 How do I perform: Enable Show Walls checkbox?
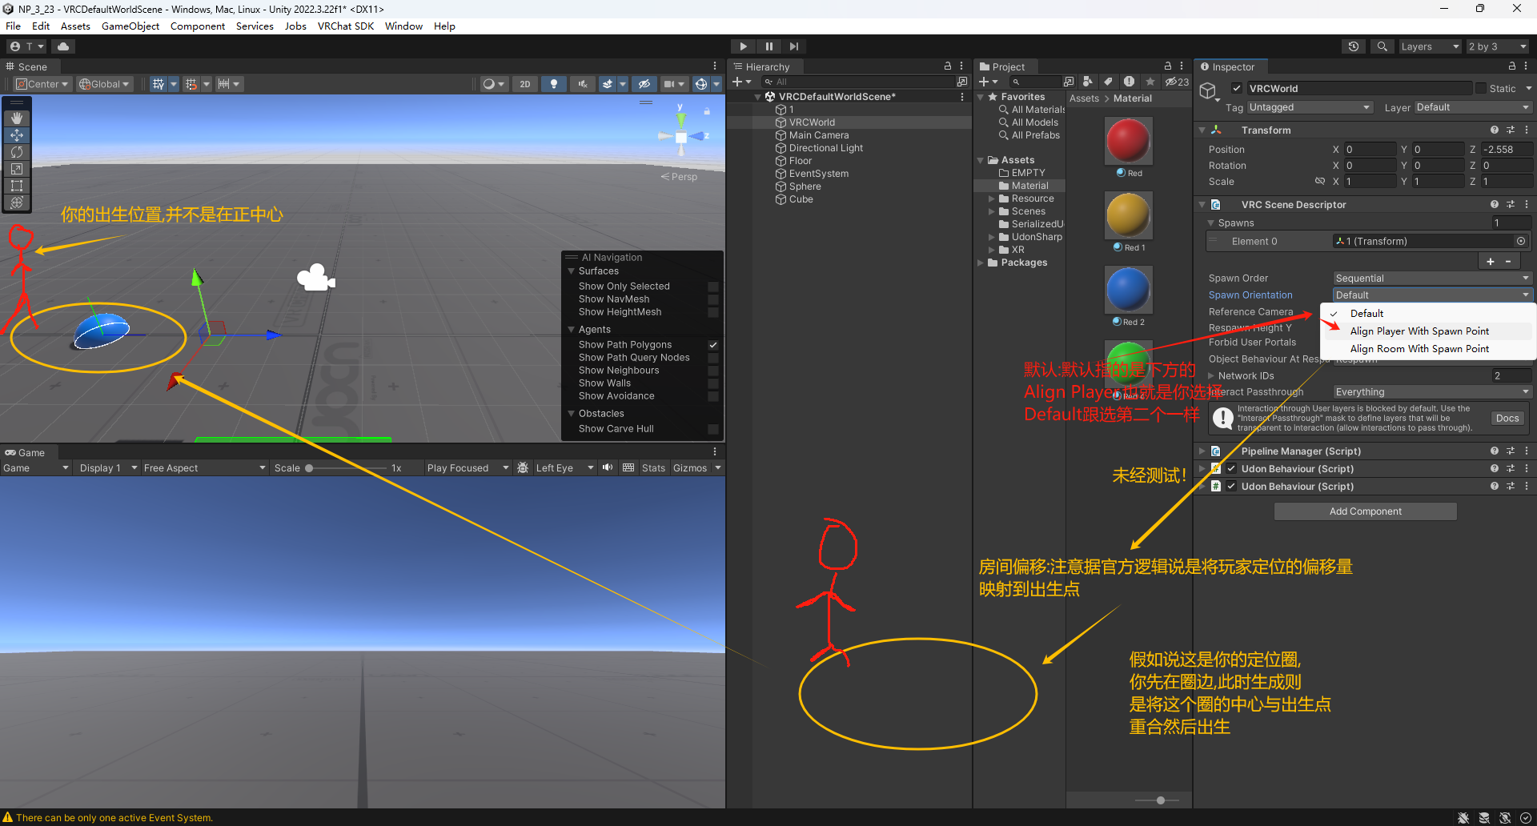tap(712, 383)
